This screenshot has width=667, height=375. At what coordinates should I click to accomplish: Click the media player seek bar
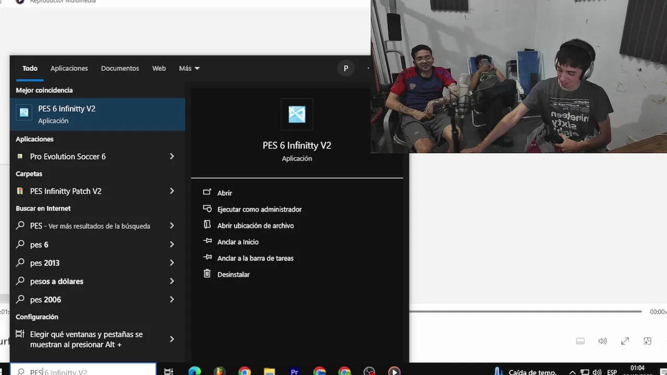[525, 311]
